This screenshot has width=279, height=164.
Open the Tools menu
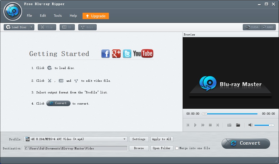pyautogui.click(x=58, y=16)
